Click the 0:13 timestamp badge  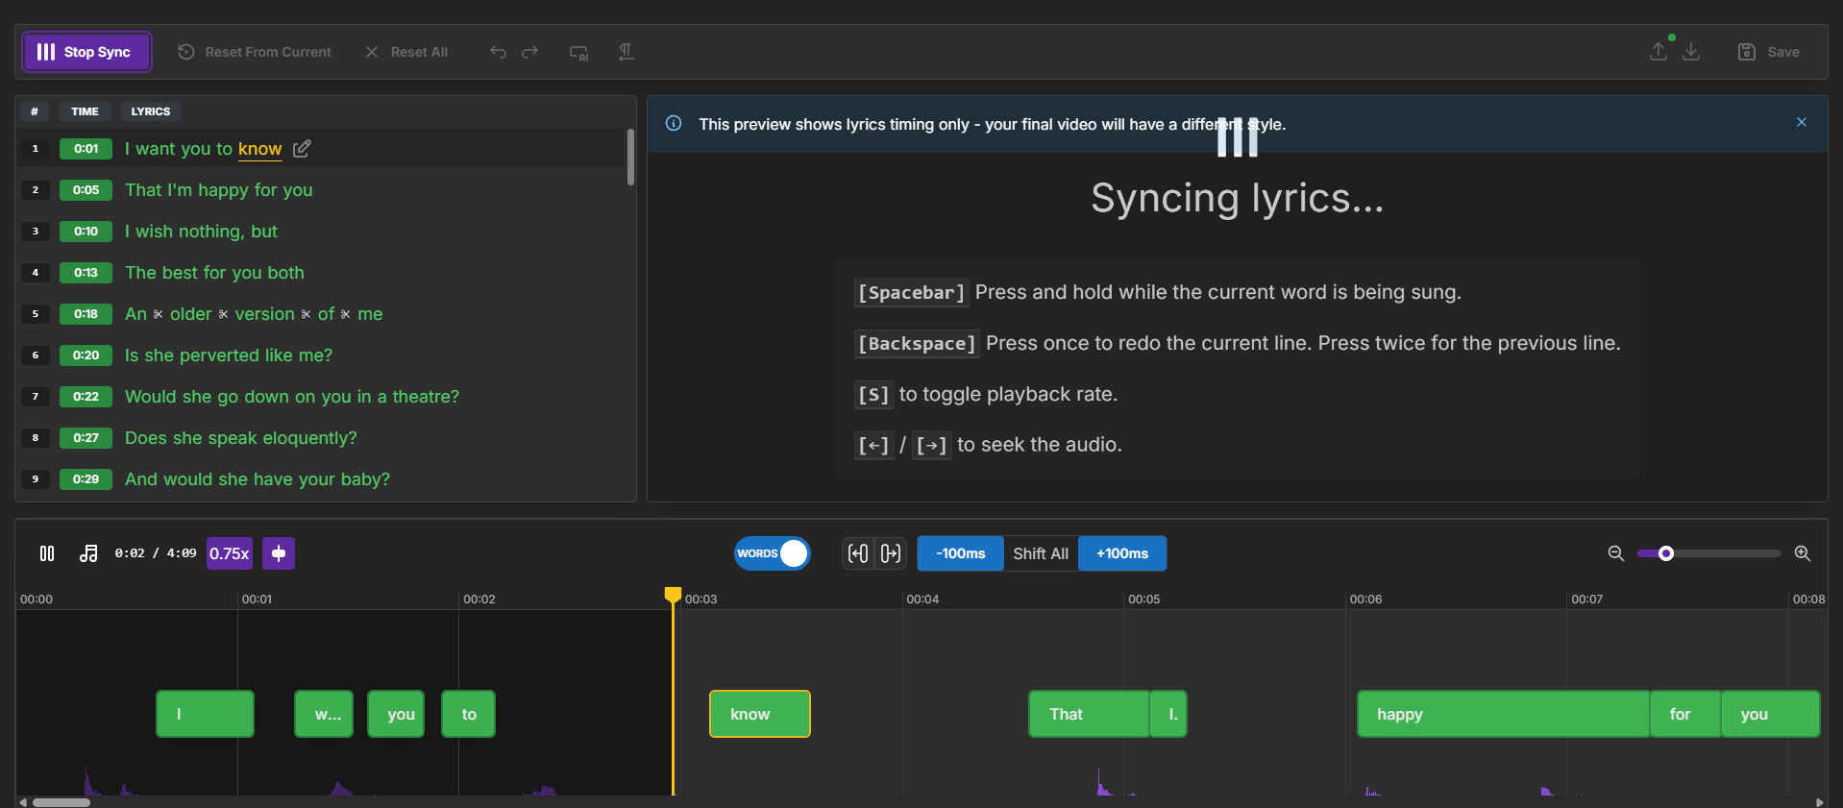86,273
